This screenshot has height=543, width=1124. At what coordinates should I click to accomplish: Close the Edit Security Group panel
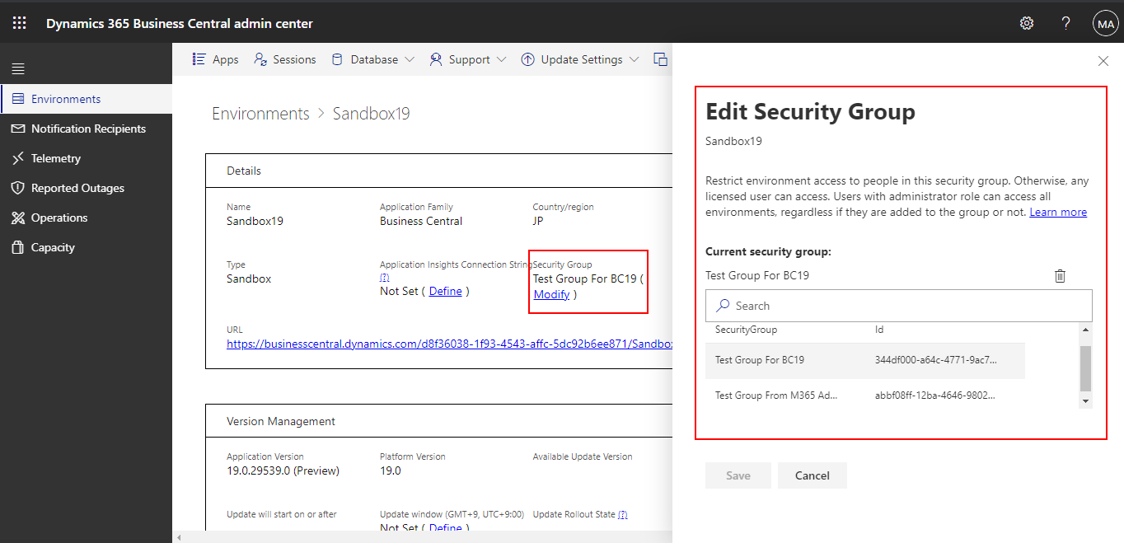[1103, 61]
